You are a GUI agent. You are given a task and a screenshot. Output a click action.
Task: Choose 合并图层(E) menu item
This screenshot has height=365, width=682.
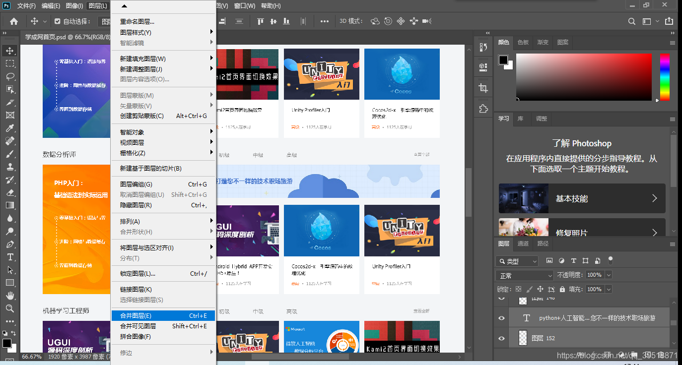point(163,315)
